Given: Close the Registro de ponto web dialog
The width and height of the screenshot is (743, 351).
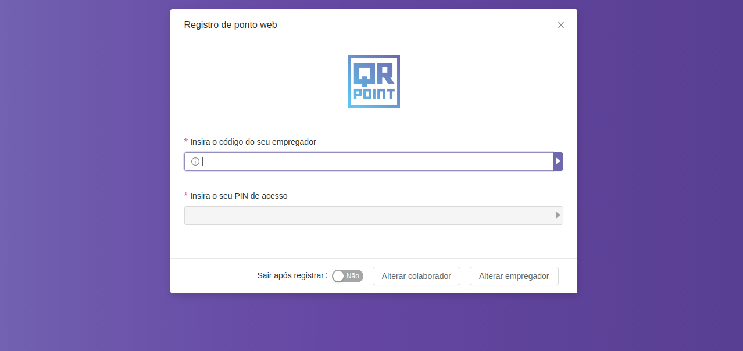Looking at the screenshot, I should [x=560, y=25].
